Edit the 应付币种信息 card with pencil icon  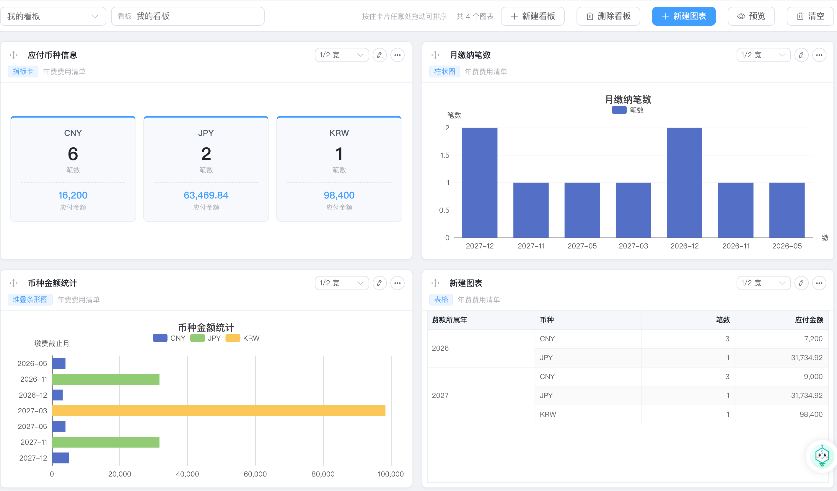click(x=380, y=55)
